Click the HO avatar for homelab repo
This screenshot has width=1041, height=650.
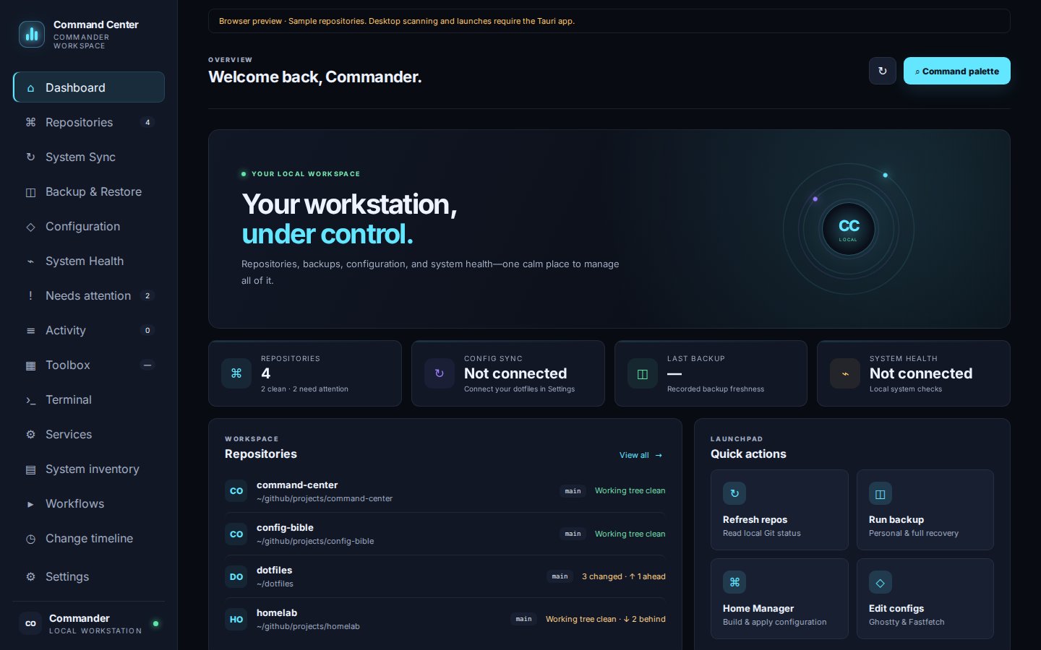pyautogui.click(x=236, y=619)
